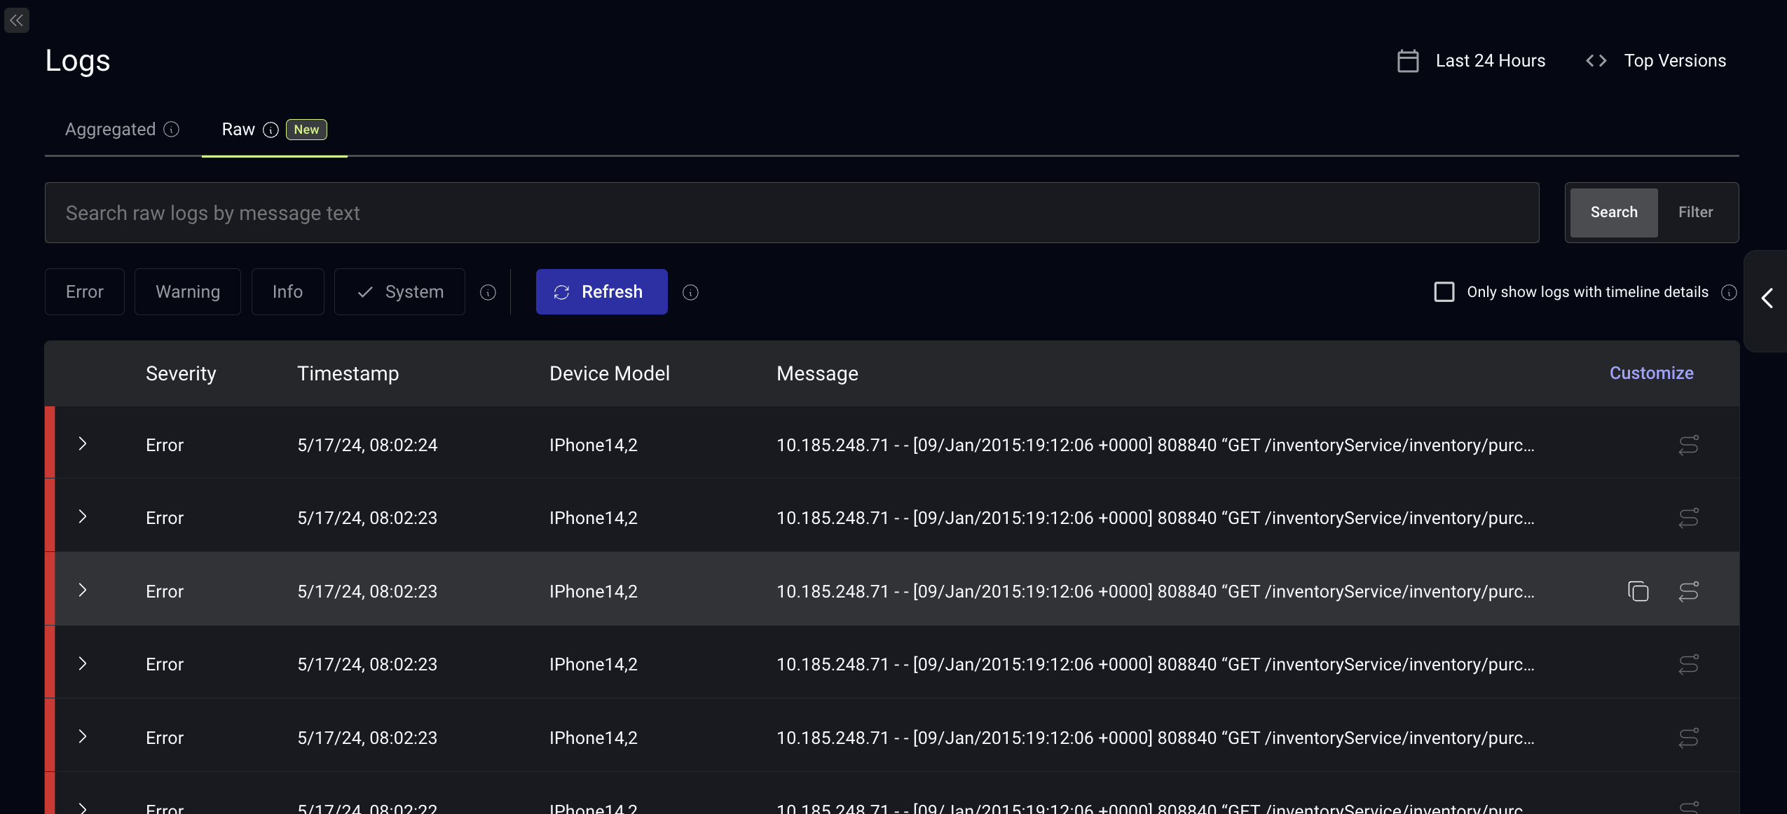
Task: Switch to the Aggregated tab
Action: point(111,130)
